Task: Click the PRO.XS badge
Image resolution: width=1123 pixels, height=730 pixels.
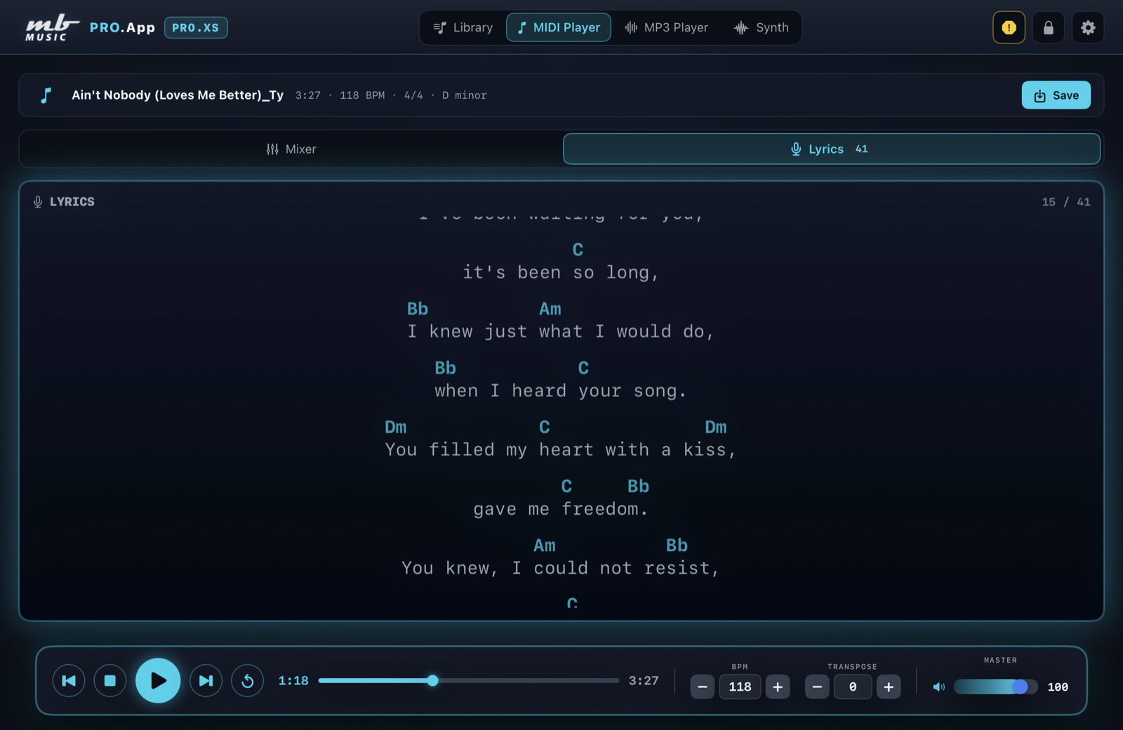Action: (x=196, y=27)
